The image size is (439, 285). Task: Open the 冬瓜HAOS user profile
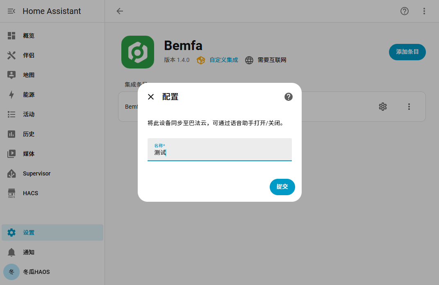pos(52,272)
